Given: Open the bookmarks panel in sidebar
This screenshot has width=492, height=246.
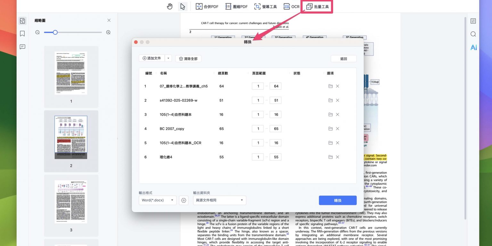Looking at the screenshot, I should (22, 34).
